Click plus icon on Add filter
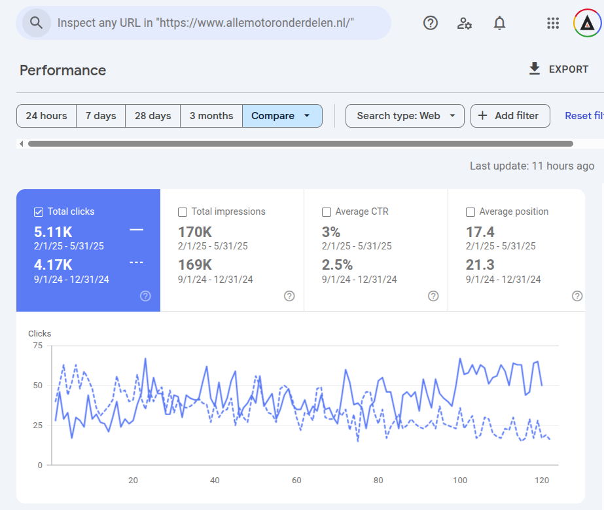Viewport: 604px width, 510px height. coord(482,116)
